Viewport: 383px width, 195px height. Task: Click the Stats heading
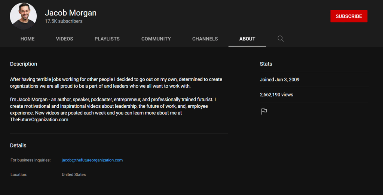(266, 64)
